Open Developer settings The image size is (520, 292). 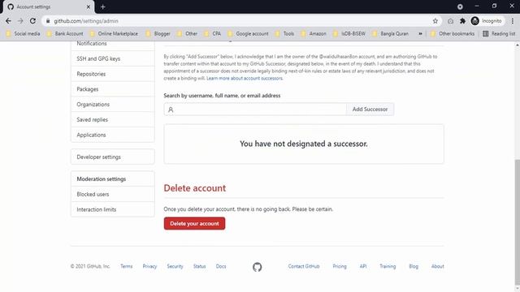[113, 157]
